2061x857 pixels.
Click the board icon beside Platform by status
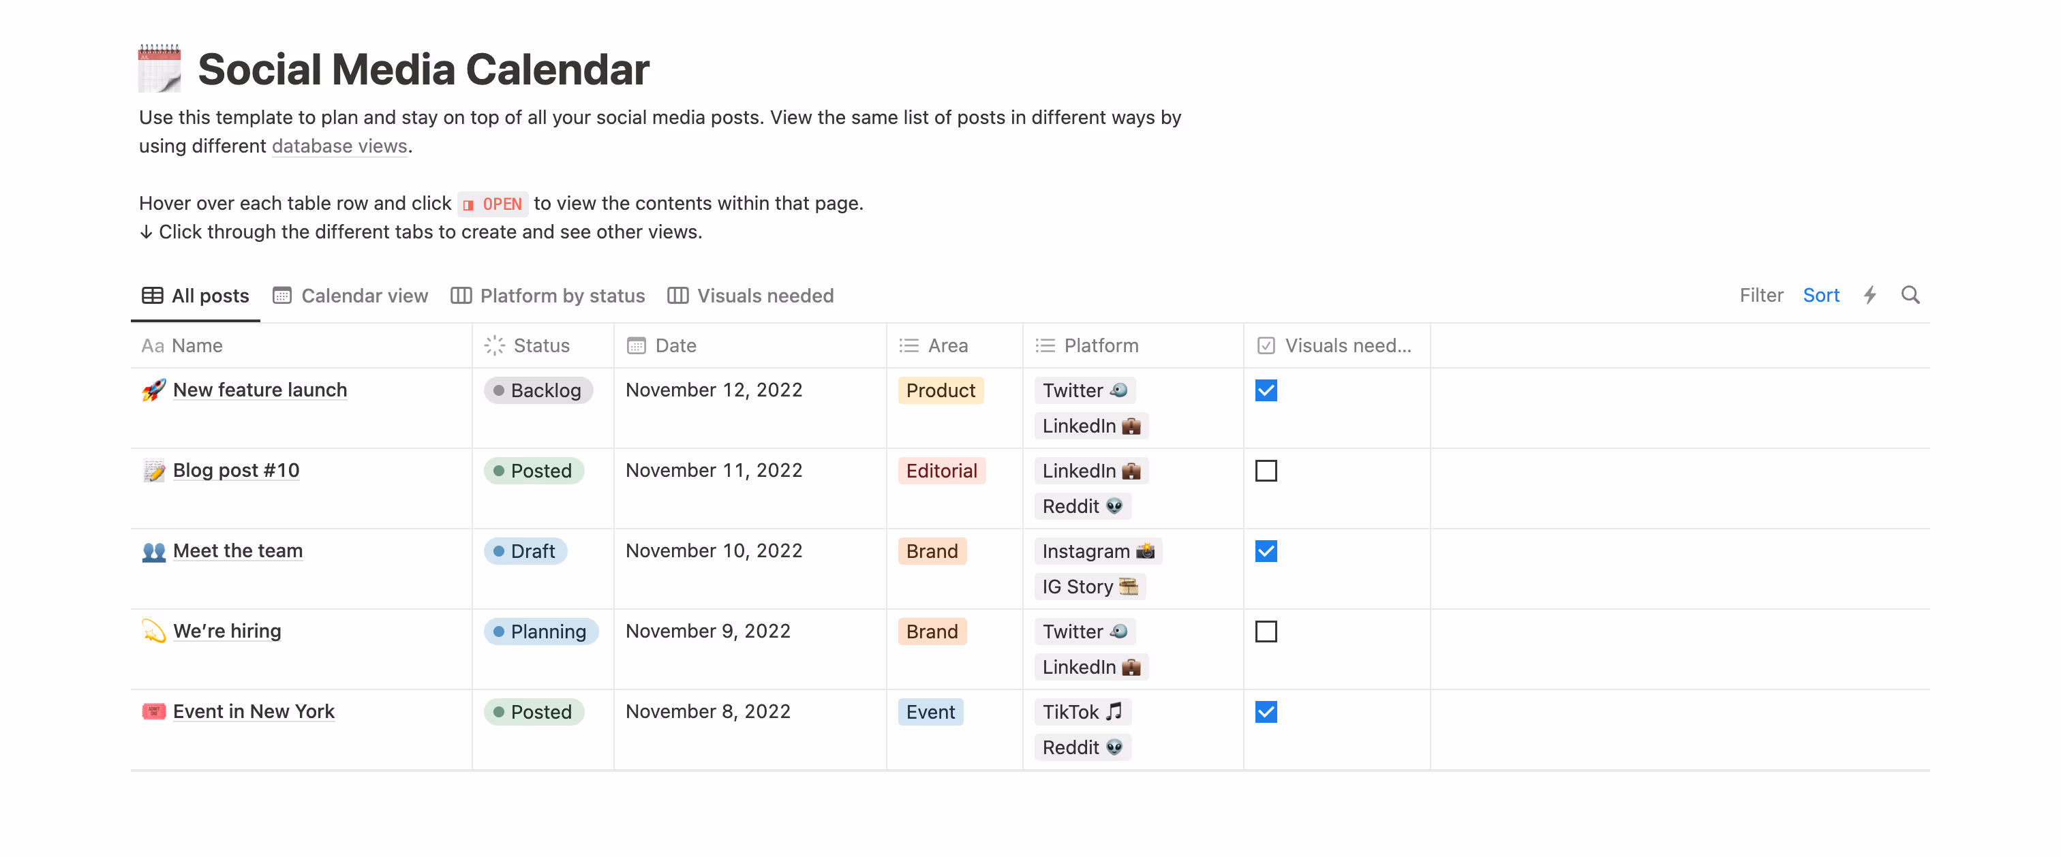[x=460, y=295]
